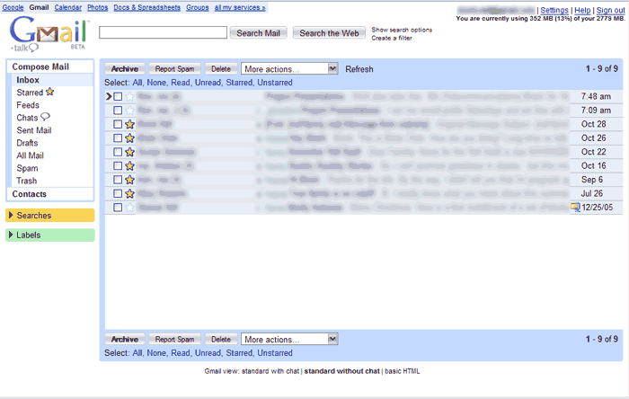The width and height of the screenshot is (629, 399).
Task: Click the Refresh link
Action: click(359, 69)
